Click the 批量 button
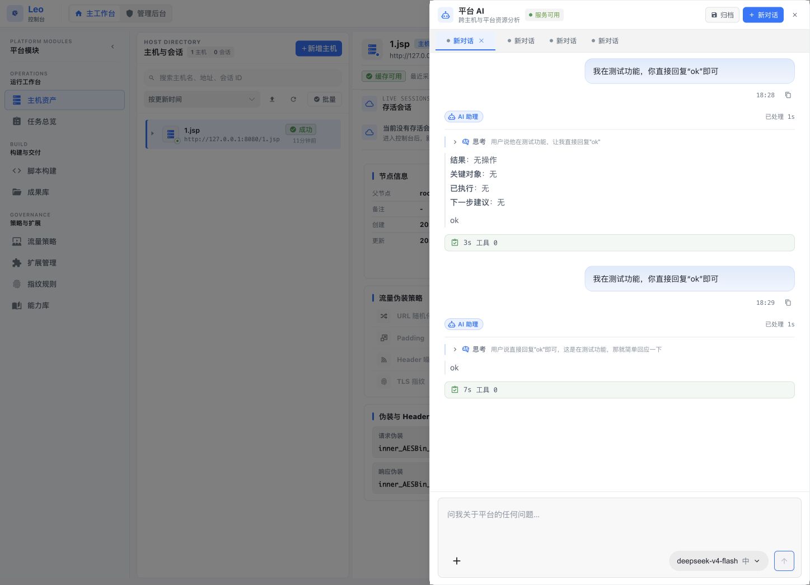Screen dimensions: 810x585 [x=325, y=99]
